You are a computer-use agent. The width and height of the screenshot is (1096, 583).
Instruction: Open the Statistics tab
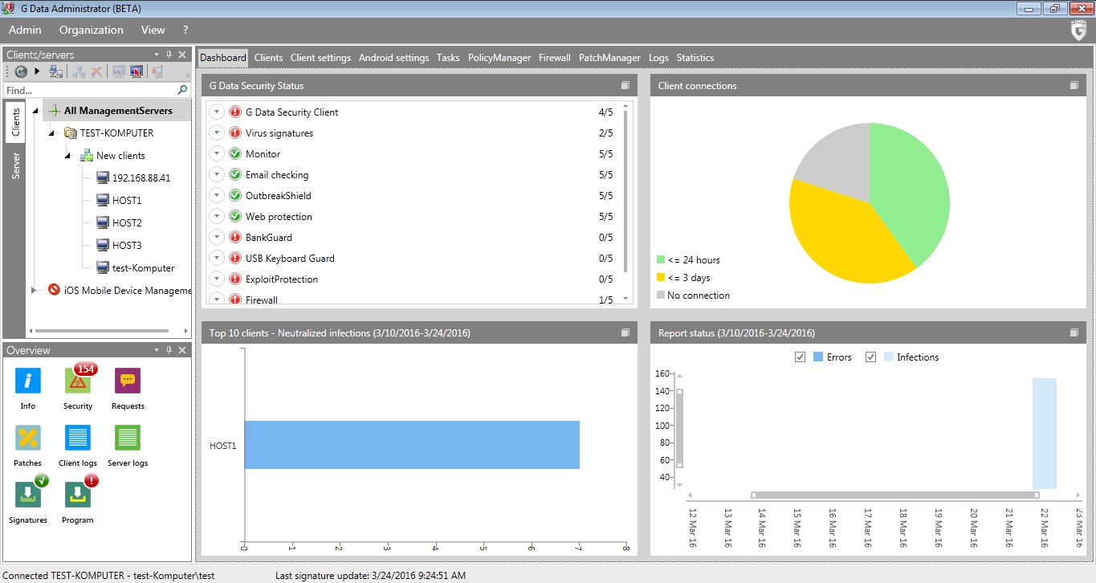[695, 58]
